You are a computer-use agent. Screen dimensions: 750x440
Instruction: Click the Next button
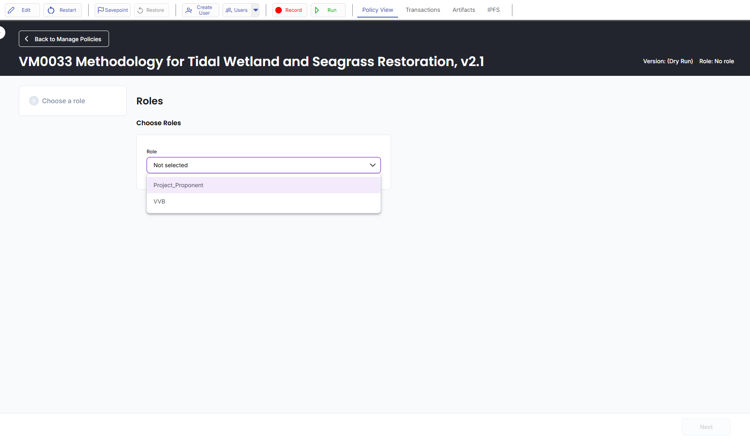click(706, 427)
